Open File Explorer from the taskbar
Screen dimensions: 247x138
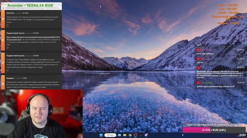click(125, 135)
